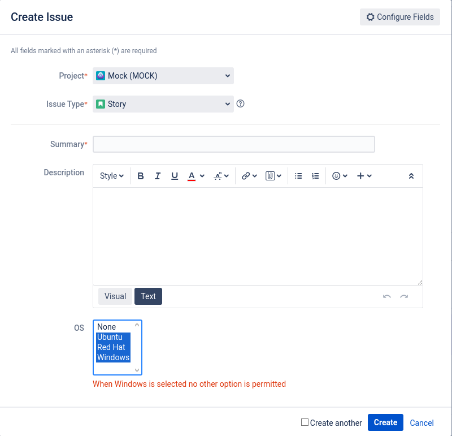
Task: Click the red-underlined text color icon
Action: pos(192,176)
